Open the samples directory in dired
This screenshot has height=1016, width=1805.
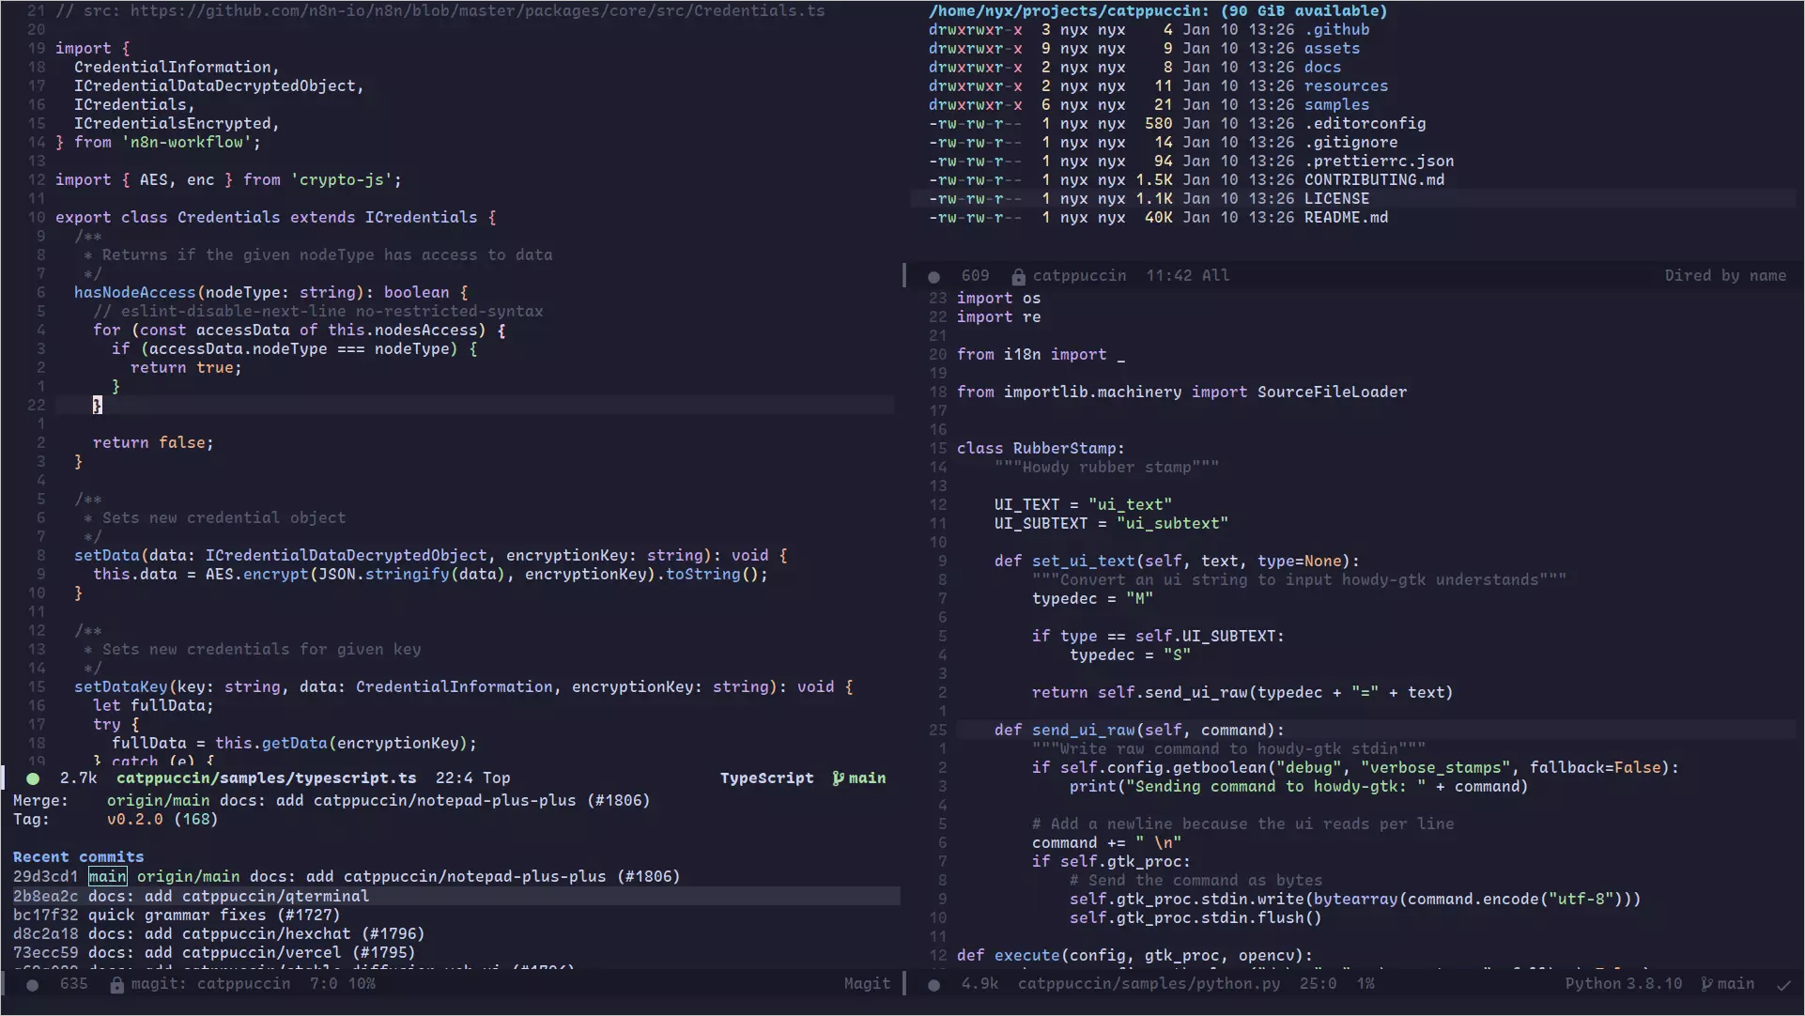[x=1335, y=105]
